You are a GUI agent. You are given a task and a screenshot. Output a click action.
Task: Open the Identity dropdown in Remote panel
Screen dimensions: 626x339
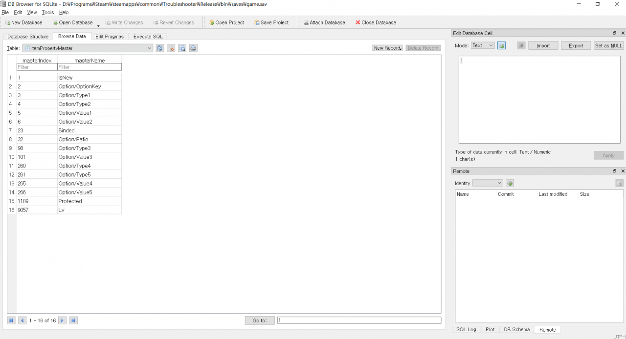(488, 183)
